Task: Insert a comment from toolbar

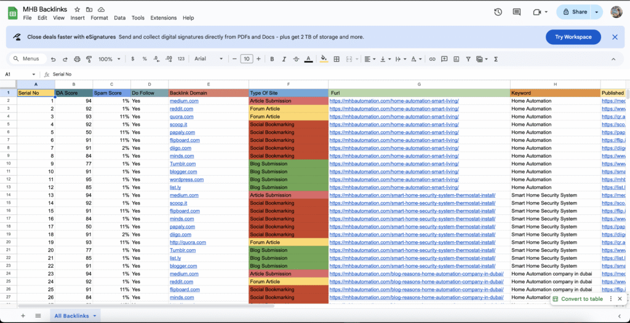Action: tap(444, 59)
